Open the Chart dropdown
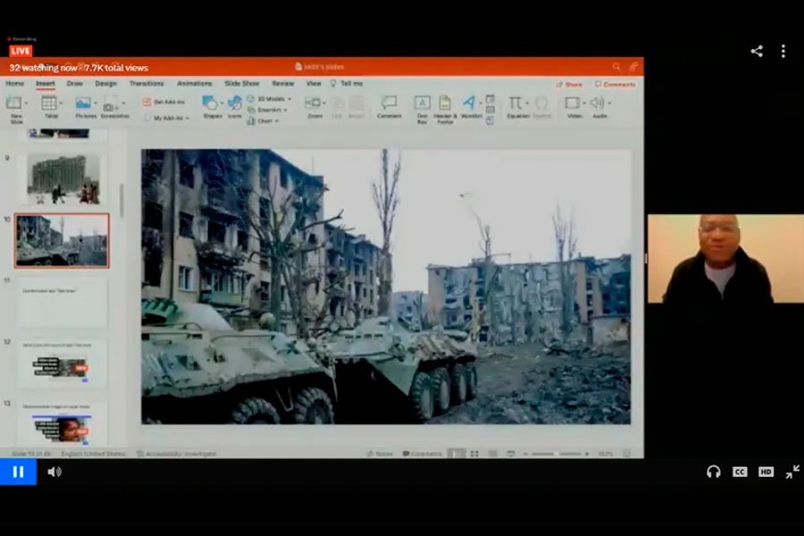The image size is (804, 536). tap(263, 121)
